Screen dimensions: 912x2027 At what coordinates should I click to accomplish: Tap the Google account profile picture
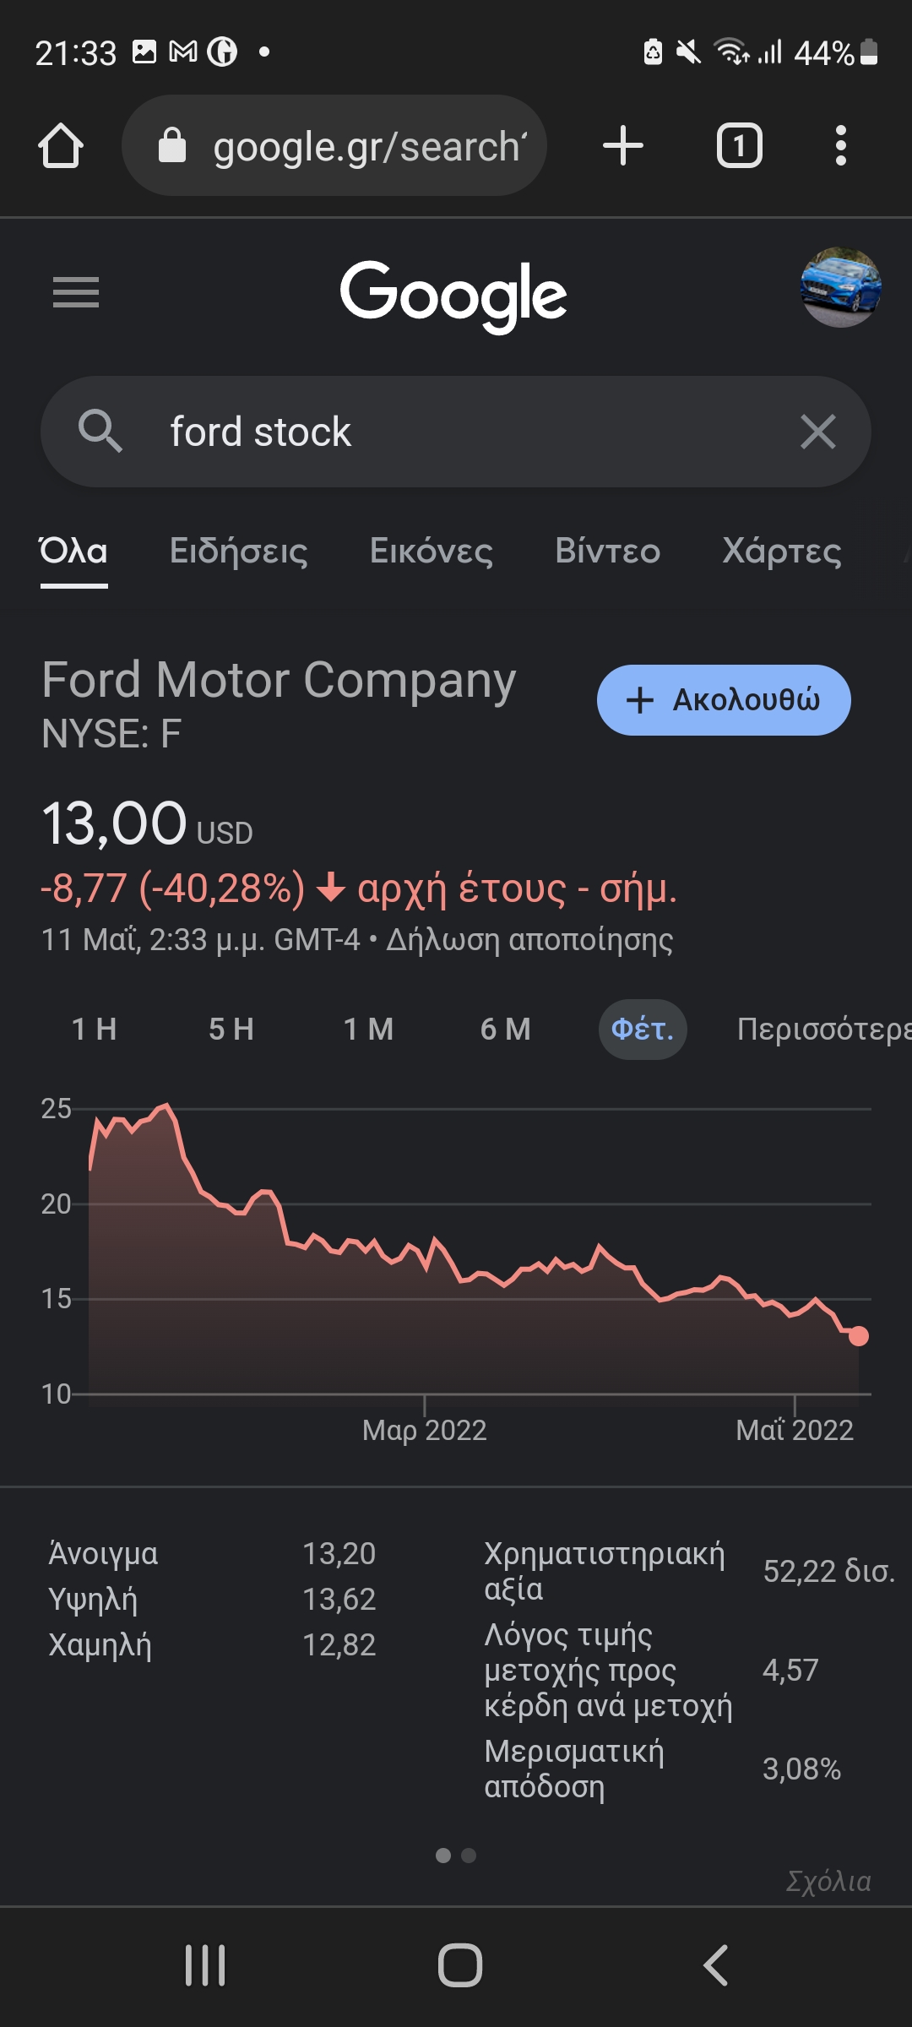tap(840, 288)
